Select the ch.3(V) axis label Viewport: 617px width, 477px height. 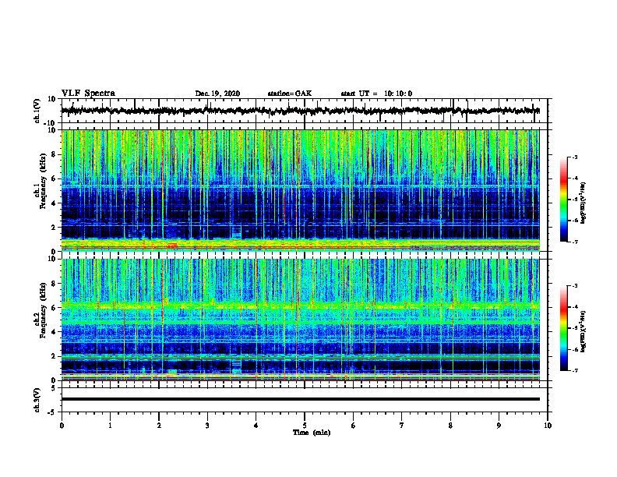(37, 400)
